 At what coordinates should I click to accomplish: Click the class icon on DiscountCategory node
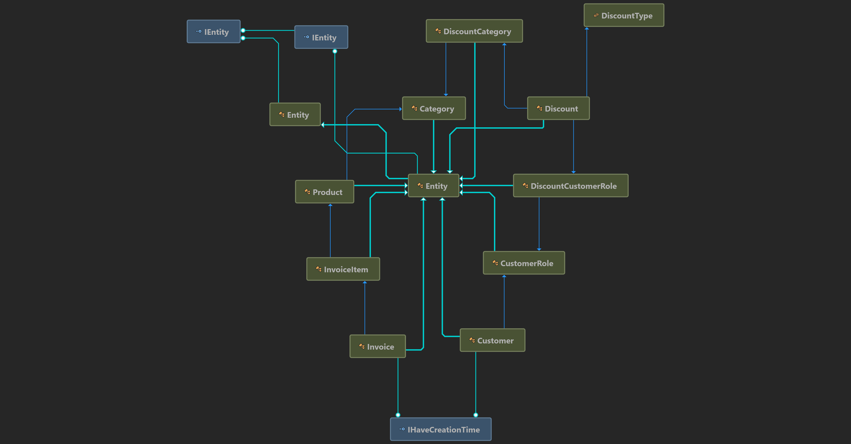click(438, 31)
